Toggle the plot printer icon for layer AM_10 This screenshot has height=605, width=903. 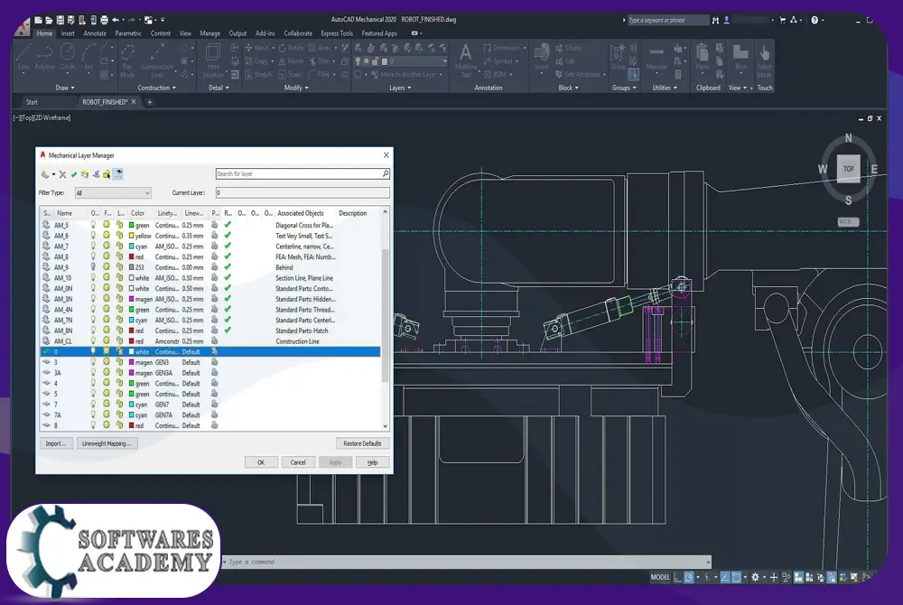(214, 277)
